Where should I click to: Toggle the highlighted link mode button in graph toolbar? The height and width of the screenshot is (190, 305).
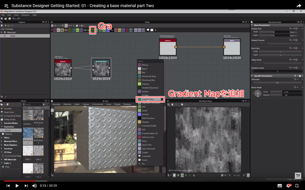click(66, 26)
